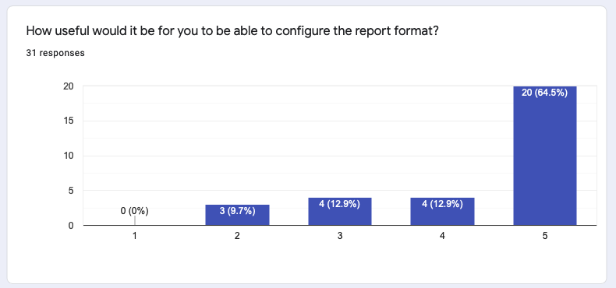Click the '4 (12.9%)' label on bar 3
This screenshot has width=616, height=288.
[340, 204]
